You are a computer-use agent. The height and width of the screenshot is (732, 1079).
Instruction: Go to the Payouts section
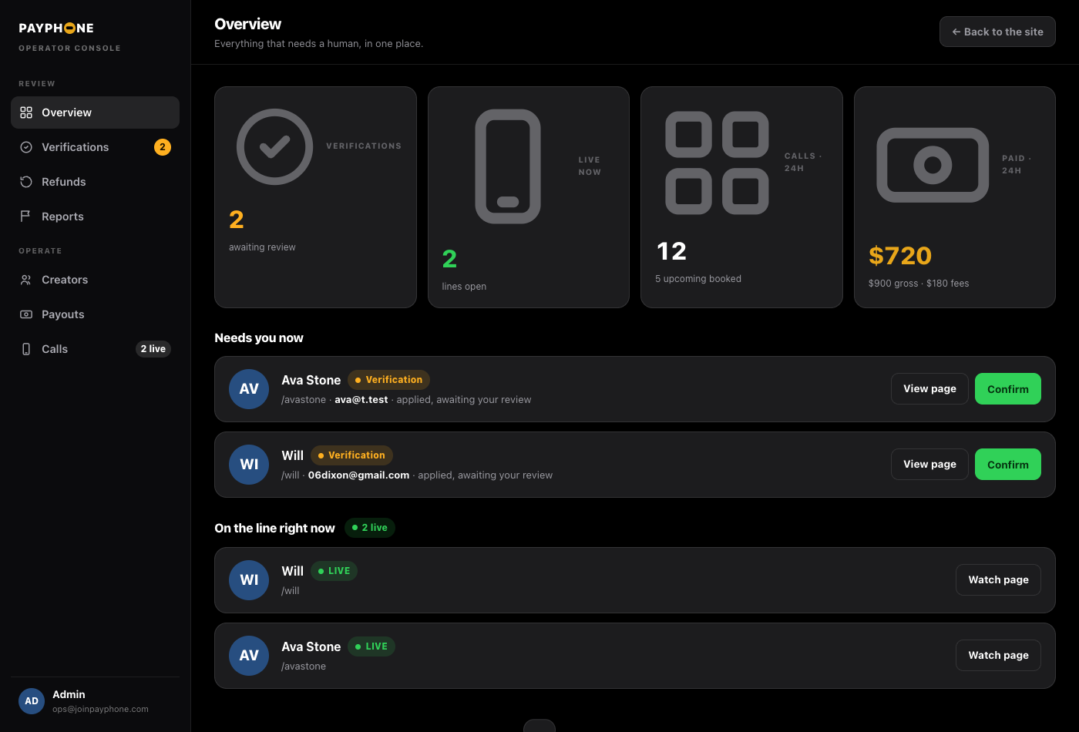95,314
